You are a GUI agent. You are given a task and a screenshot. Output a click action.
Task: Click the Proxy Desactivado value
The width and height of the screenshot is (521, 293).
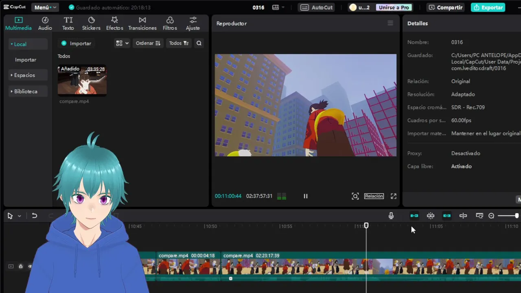[x=466, y=153]
